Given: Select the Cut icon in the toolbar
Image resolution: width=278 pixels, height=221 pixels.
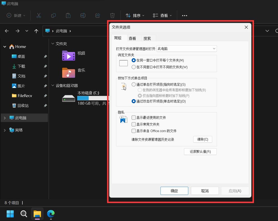Looking at the screenshot, I should click(x=39, y=15).
